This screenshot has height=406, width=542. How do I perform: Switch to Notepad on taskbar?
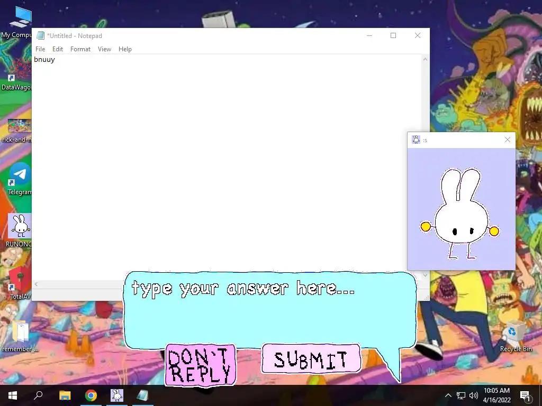tap(142, 395)
